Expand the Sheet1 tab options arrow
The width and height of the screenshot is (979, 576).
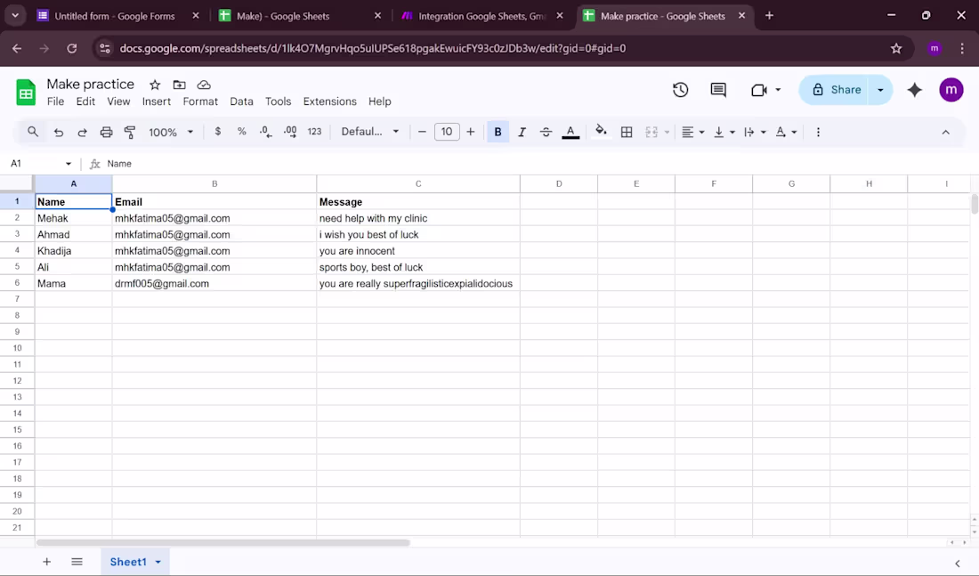[x=158, y=562]
